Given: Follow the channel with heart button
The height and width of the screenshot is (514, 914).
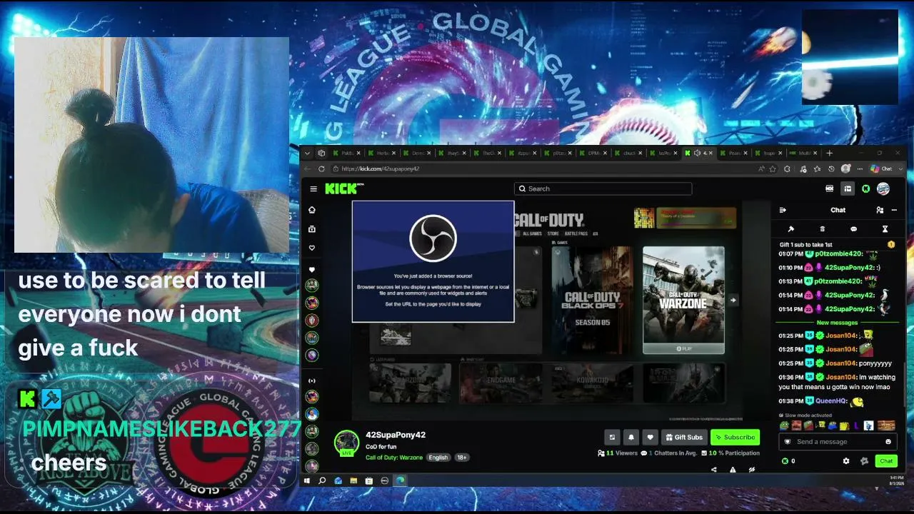Looking at the screenshot, I should click(650, 437).
